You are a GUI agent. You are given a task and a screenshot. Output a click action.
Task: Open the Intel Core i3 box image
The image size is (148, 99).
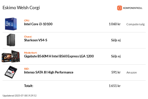(11, 24)
